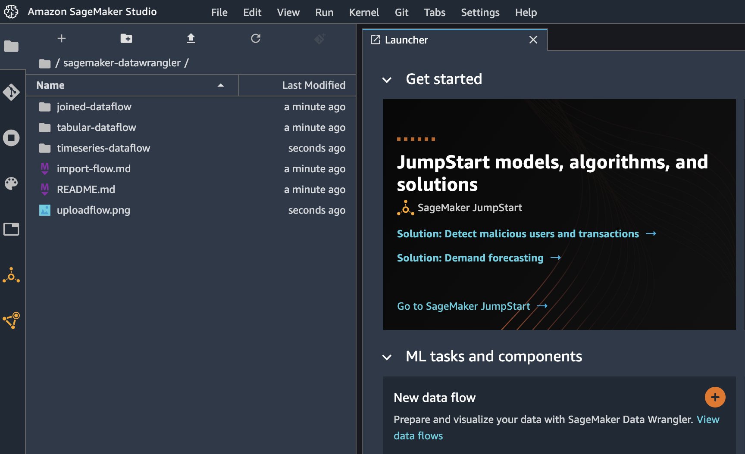Click the root folder breadcrumb icon

point(45,63)
